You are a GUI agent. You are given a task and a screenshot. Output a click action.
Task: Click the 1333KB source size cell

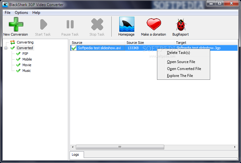click(x=133, y=48)
